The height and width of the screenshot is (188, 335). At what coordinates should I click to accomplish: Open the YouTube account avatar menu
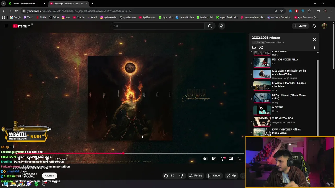324,26
